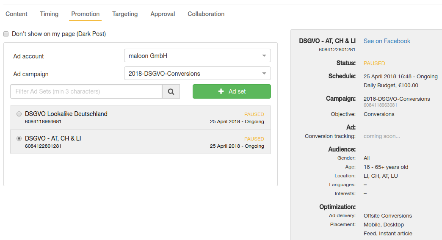Select the Promotion tab

[x=86, y=14]
